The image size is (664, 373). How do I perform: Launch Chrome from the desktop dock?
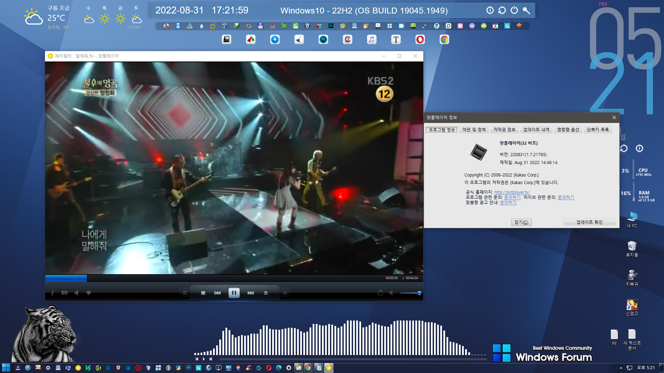(x=444, y=40)
